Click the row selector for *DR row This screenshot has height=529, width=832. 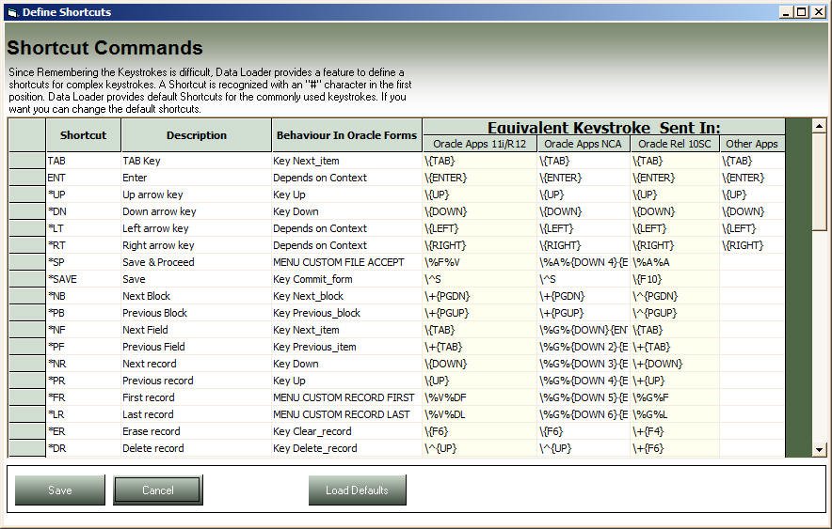click(27, 449)
